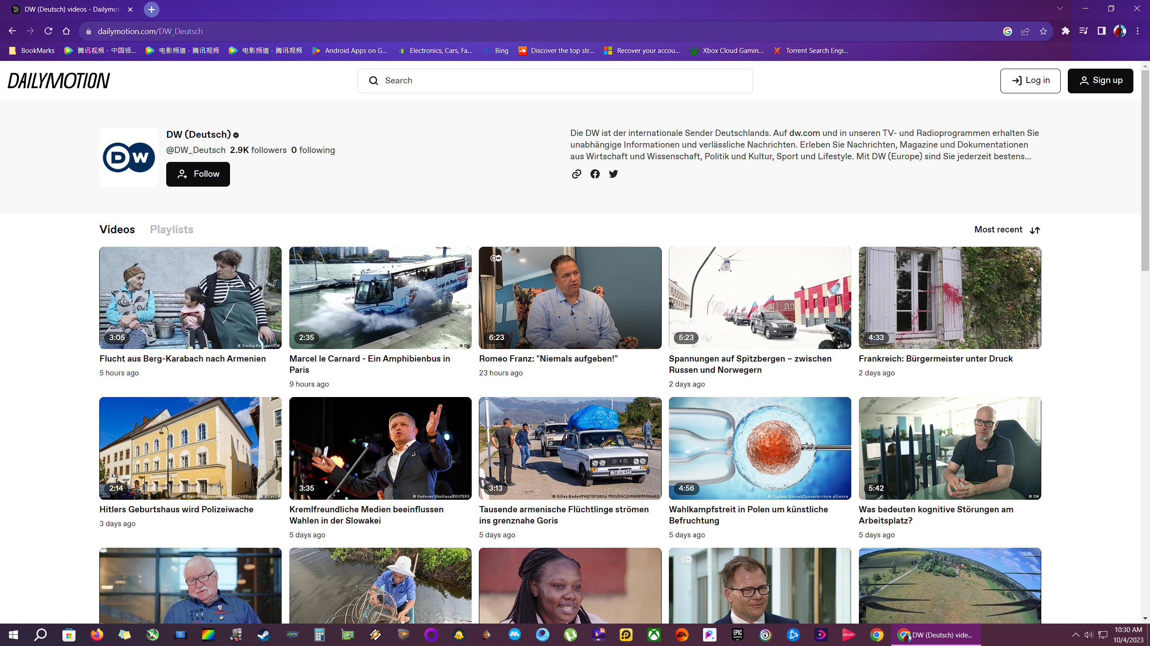The width and height of the screenshot is (1150, 646).
Task: Click the Sign up button
Action: tap(1099, 80)
